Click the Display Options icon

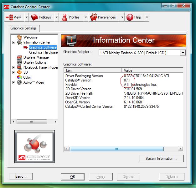19,62
